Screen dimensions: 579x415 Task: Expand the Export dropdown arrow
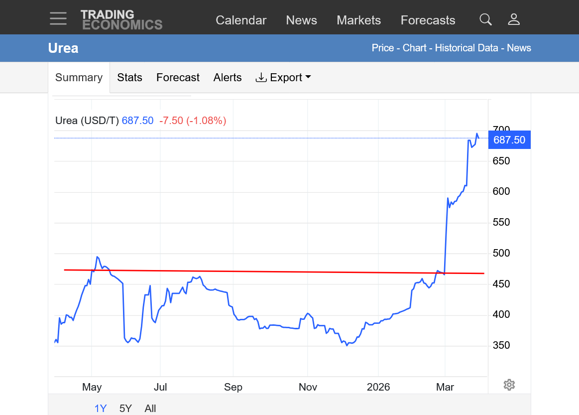308,77
